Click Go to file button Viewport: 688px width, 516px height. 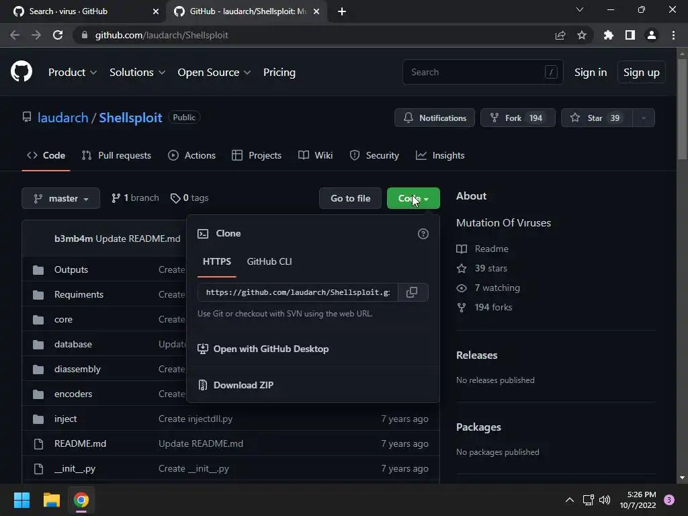click(x=350, y=198)
